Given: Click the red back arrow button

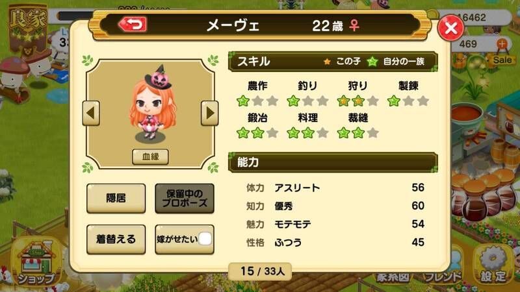Looking at the screenshot, I should (x=133, y=24).
